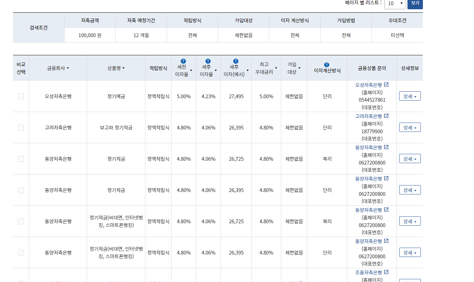Click the 적립방식 table column header

coord(158,68)
